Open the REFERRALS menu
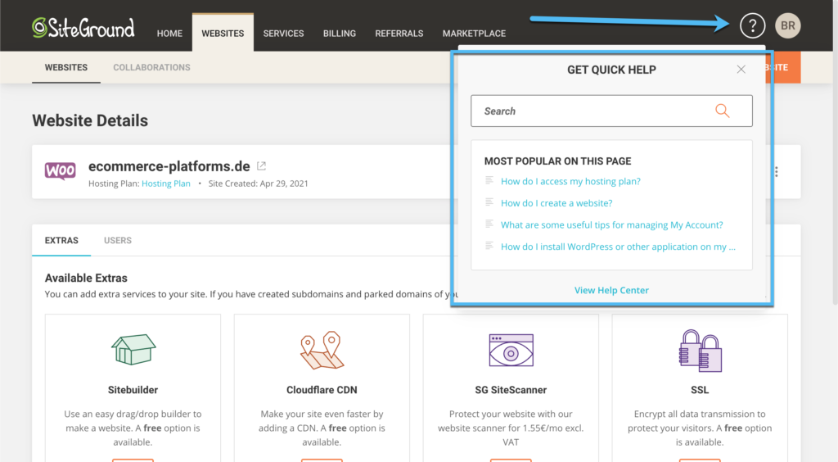This screenshot has height=462, width=838. tap(399, 33)
